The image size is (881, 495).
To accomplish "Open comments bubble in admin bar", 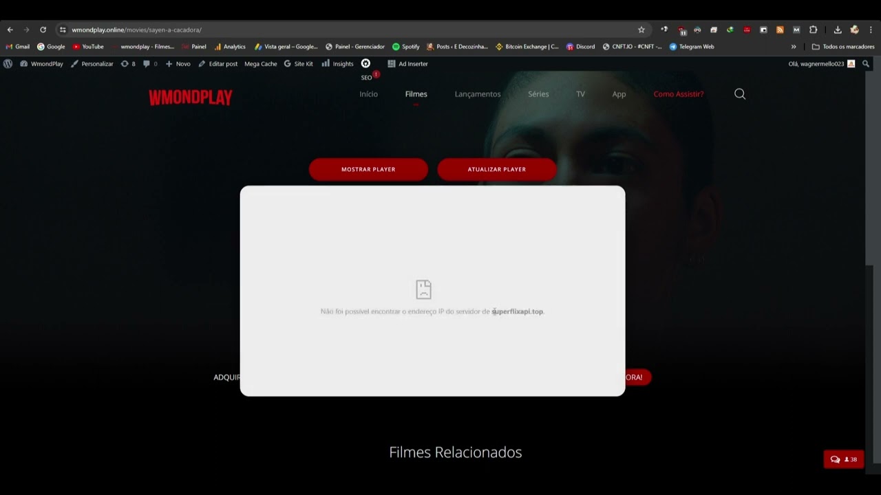I will (150, 64).
